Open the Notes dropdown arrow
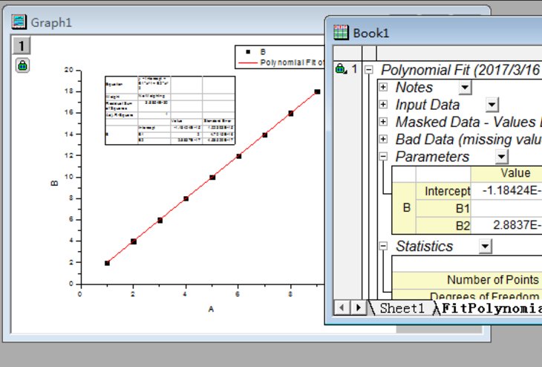 click(465, 88)
